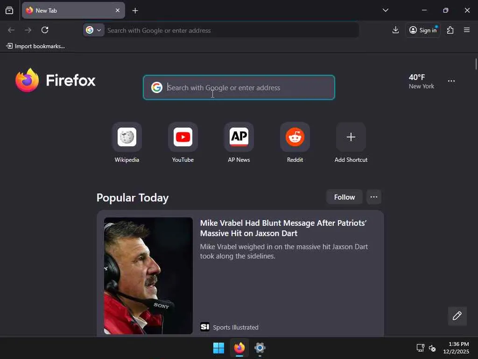Open the Mike Vrabel article thumbnail
Image resolution: width=478 pixels, height=359 pixels.
(x=148, y=276)
